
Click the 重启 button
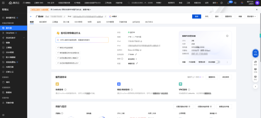217,16
